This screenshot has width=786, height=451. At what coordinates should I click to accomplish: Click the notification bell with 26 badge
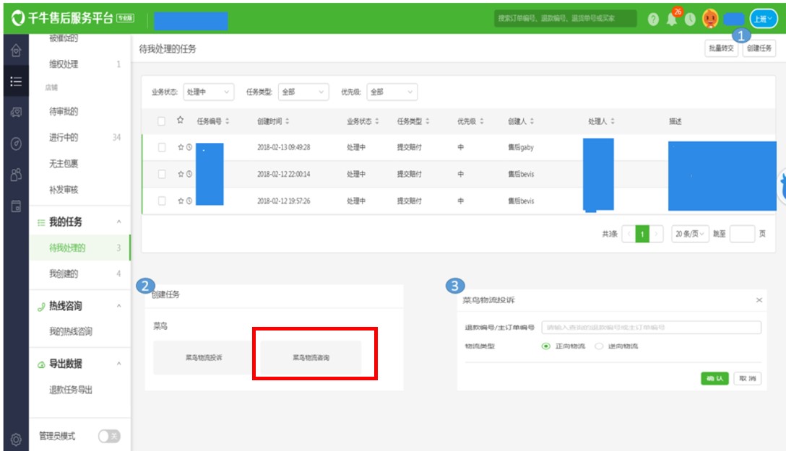672,19
